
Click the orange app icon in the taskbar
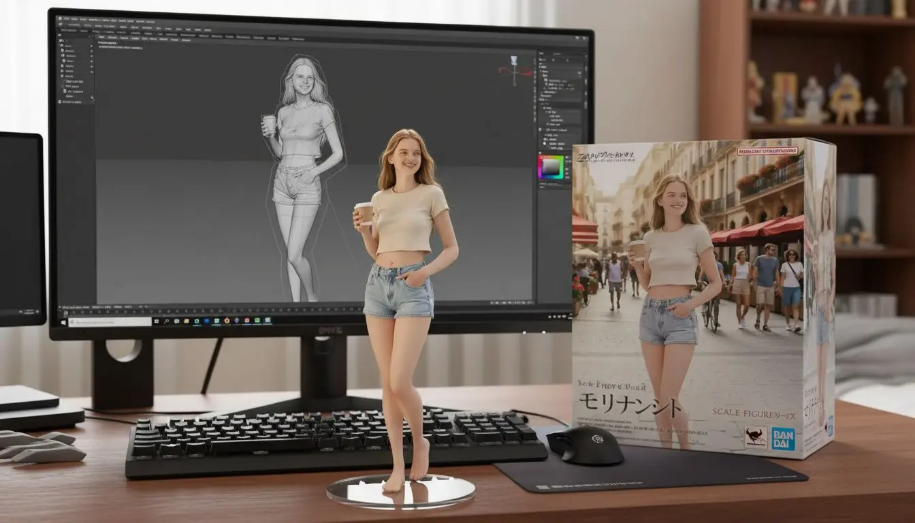coord(227,320)
